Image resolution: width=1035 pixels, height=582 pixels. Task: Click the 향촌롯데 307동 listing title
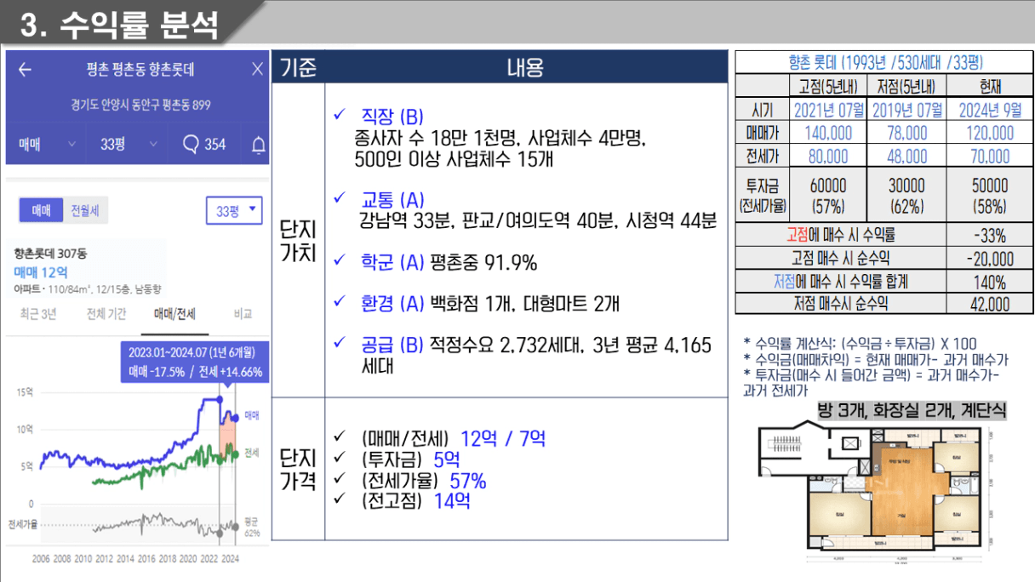pos(51,254)
